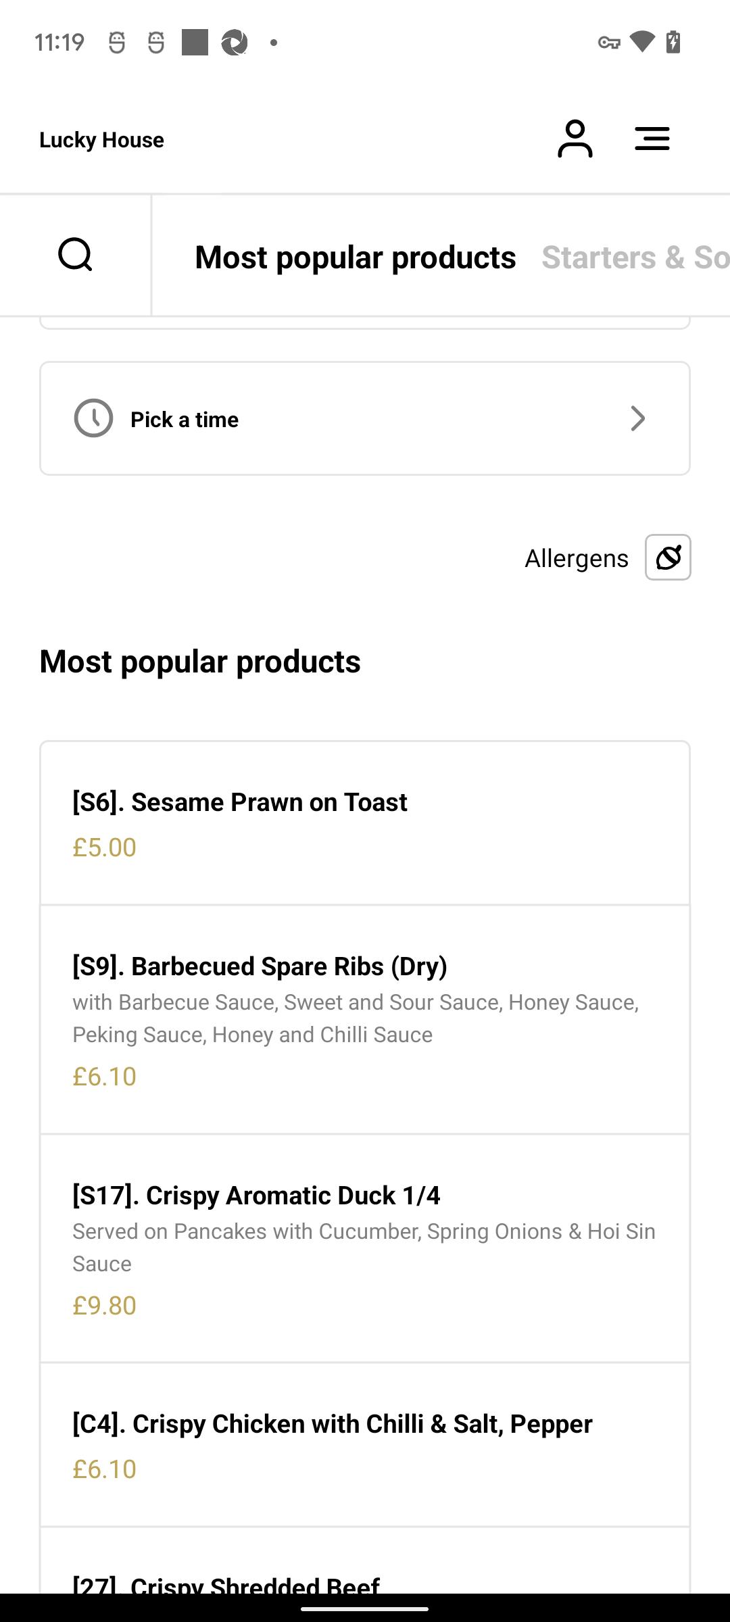
Task: Choose Barbecued Spare Ribs (Dry)
Action: (x=365, y=1020)
